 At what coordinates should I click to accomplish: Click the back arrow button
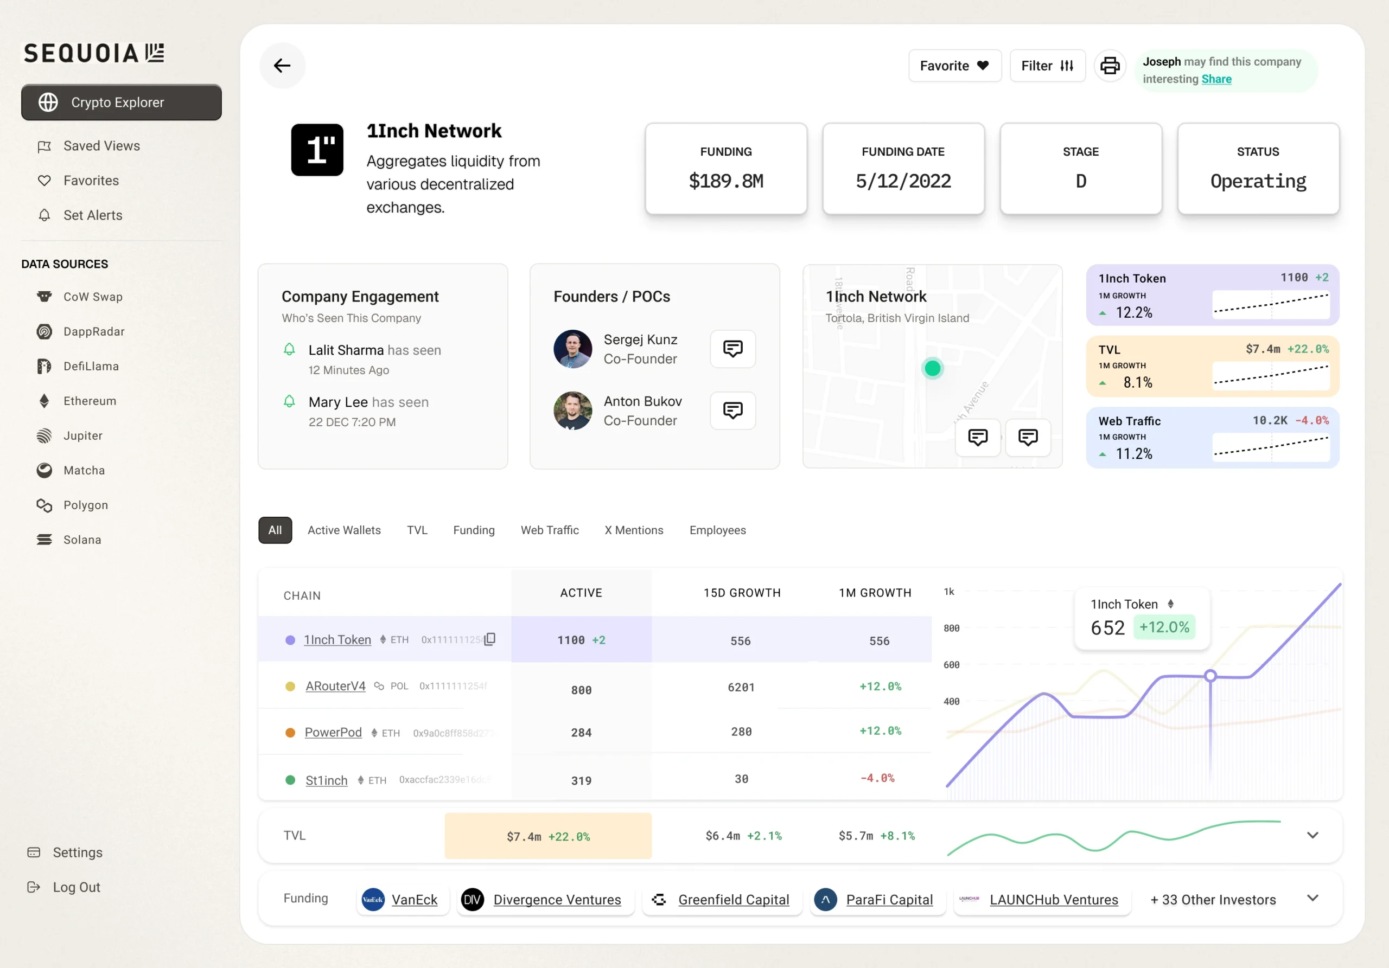tap(282, 65)
